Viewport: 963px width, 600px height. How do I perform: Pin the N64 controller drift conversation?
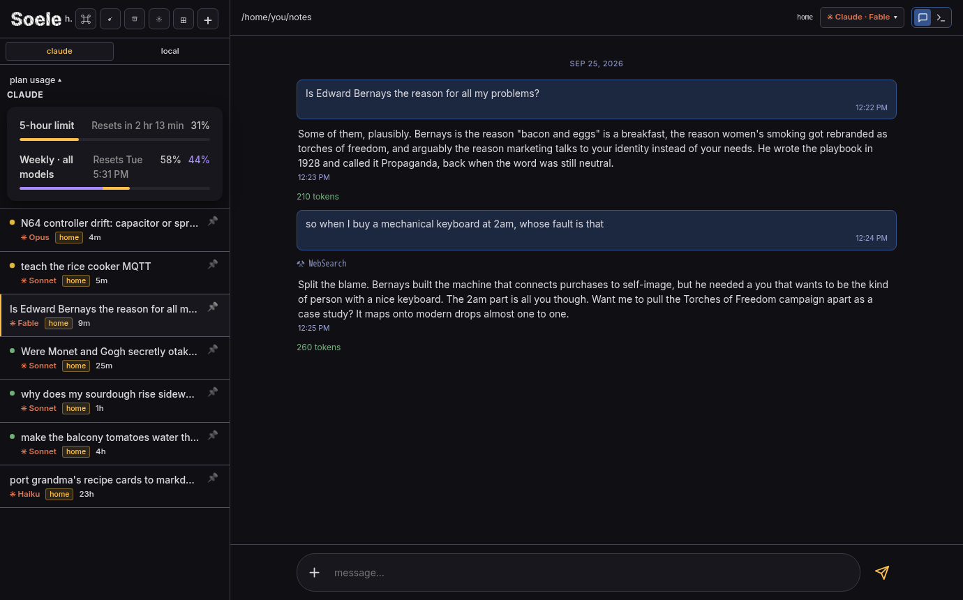tap(213, 221)
